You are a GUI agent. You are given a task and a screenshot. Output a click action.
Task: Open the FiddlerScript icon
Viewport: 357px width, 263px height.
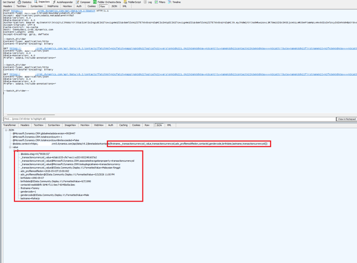click(x=125, y=2)
